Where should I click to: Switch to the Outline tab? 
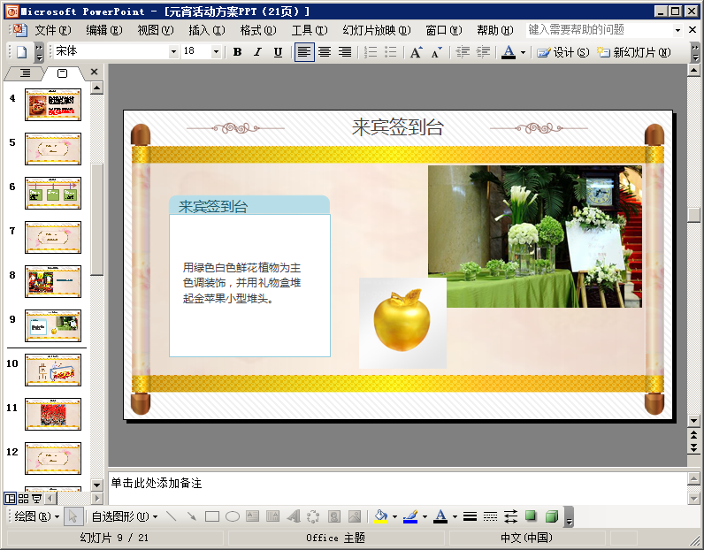(25, 73)
